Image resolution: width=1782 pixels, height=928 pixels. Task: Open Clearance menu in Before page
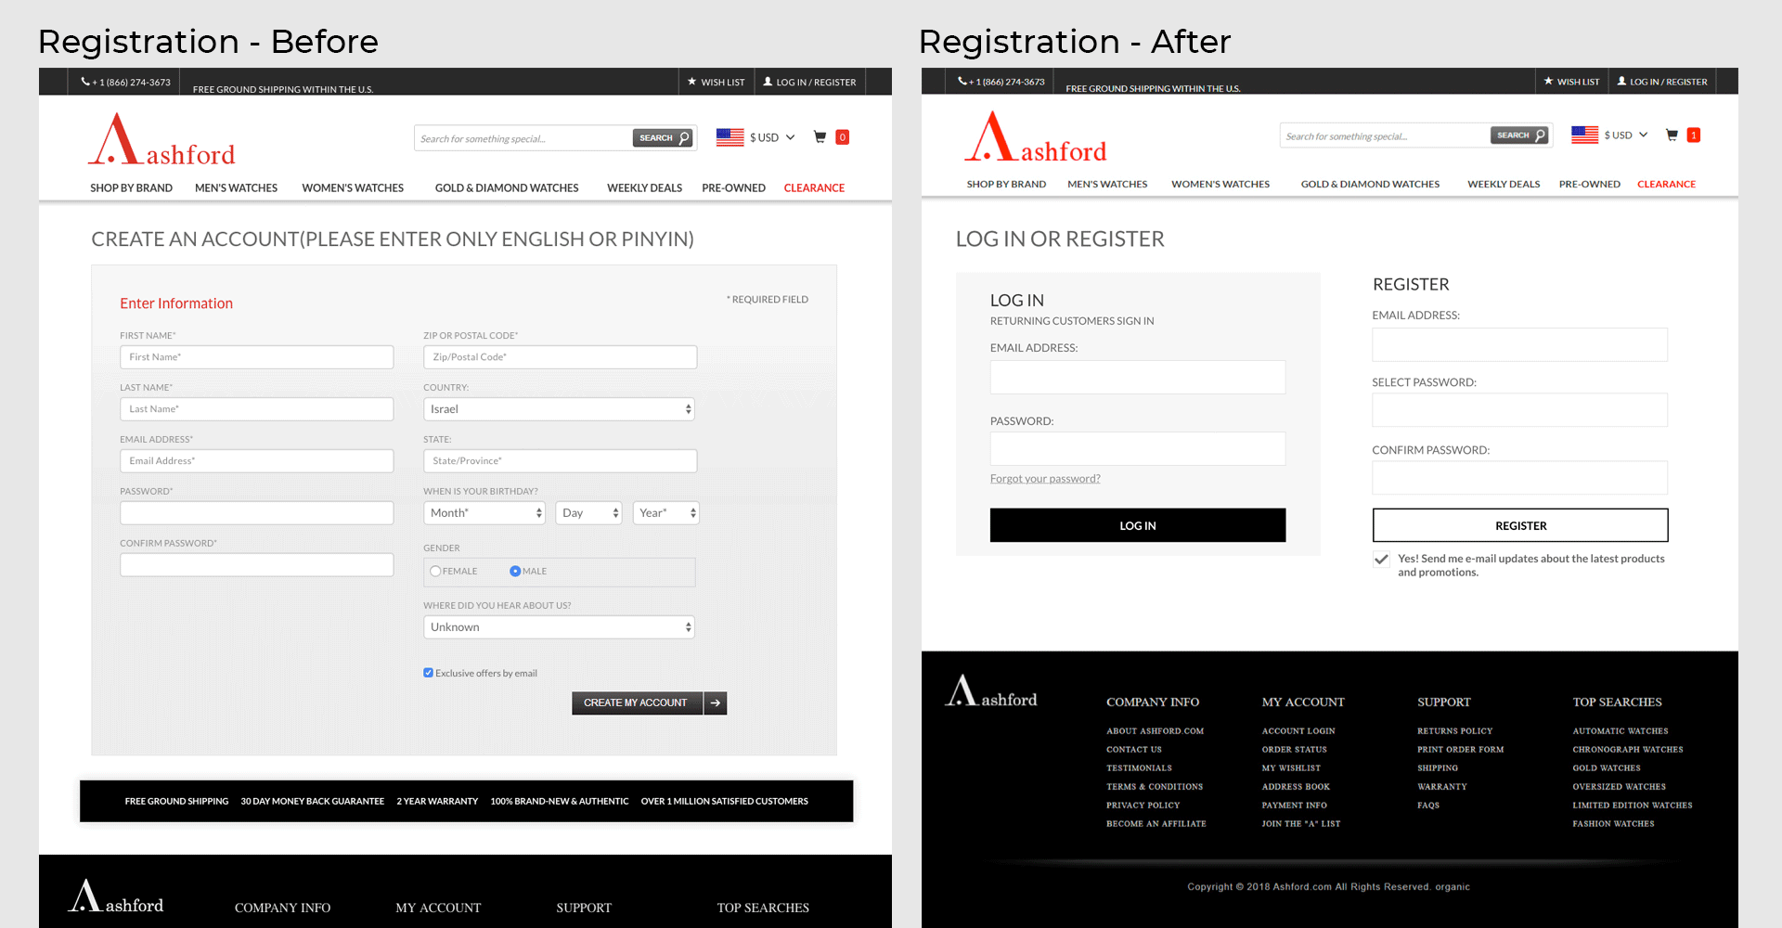click(x=814, y=187)
